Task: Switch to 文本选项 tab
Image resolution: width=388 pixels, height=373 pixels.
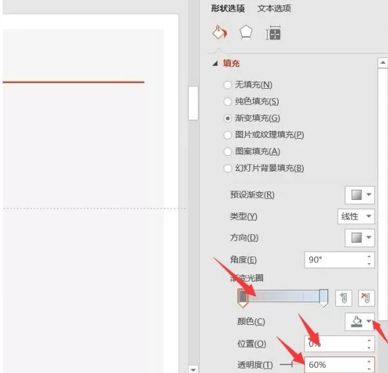Action: pos(274,9)
